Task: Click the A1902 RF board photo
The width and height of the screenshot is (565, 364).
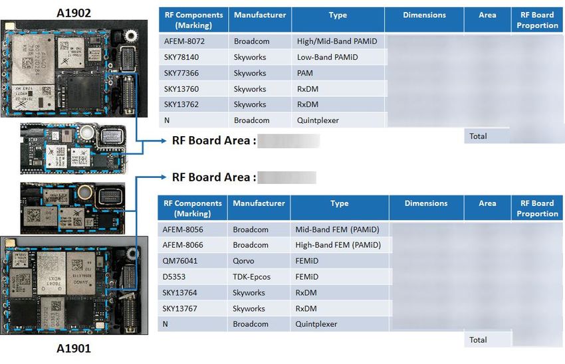Action: [x=74, y=69]
